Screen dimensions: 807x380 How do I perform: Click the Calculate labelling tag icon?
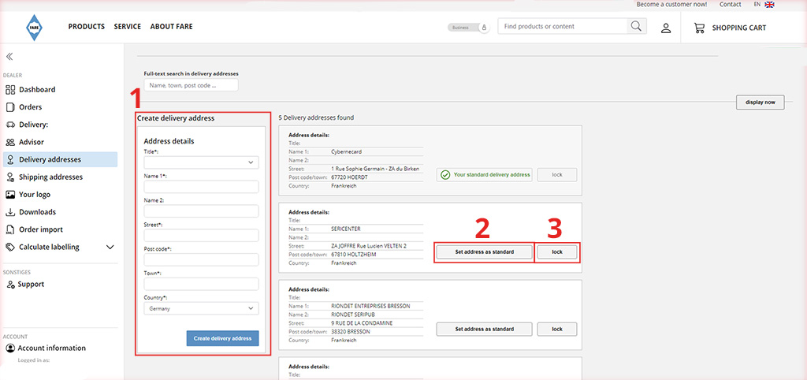(10, 247)
